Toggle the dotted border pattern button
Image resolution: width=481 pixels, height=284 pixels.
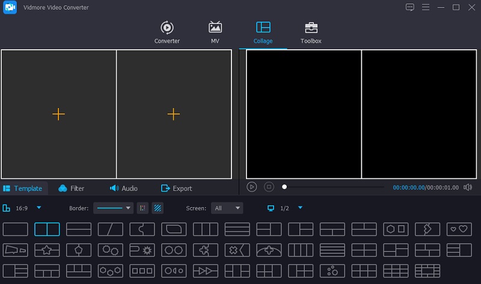(x=142, y=208)
